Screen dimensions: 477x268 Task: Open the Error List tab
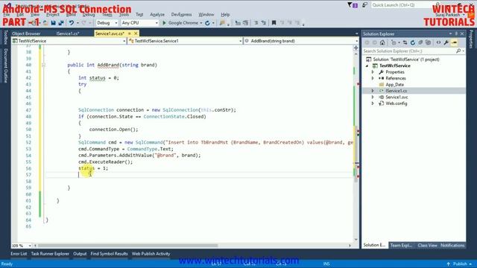[x=19, y=254]
